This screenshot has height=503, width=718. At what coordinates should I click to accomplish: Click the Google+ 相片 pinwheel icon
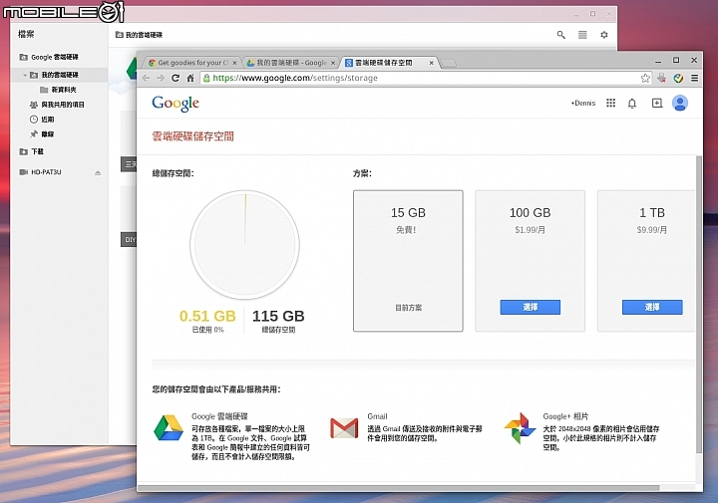520,428
